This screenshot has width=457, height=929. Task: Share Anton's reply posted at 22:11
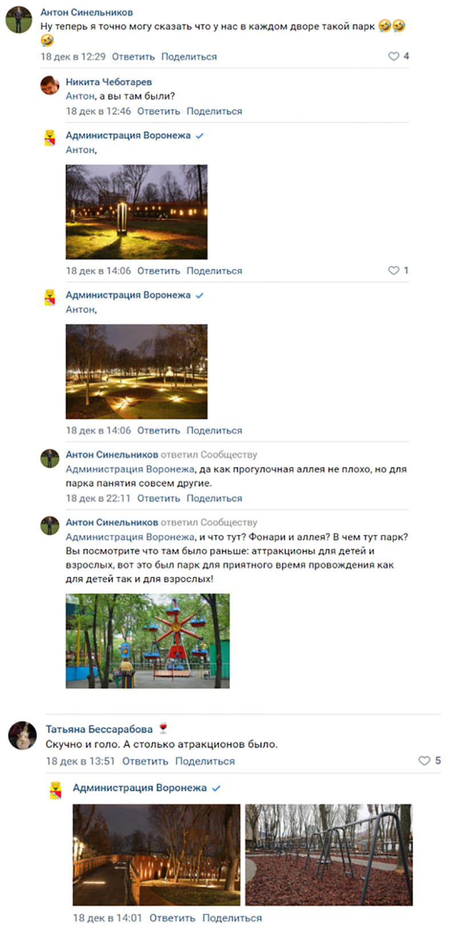[x=214, y=498]
